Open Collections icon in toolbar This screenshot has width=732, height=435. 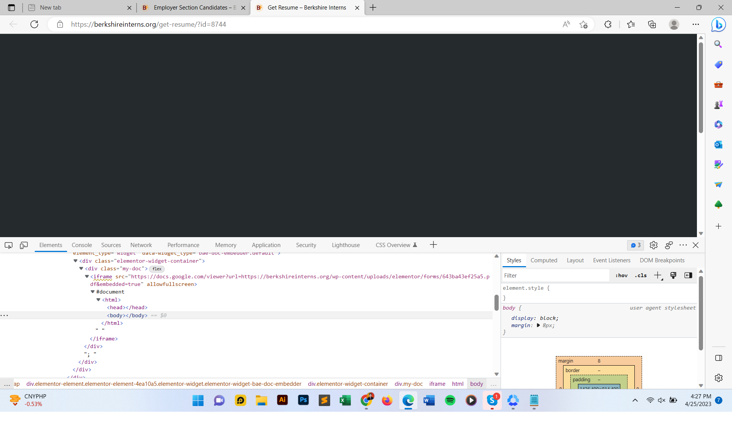pos(652,24)
